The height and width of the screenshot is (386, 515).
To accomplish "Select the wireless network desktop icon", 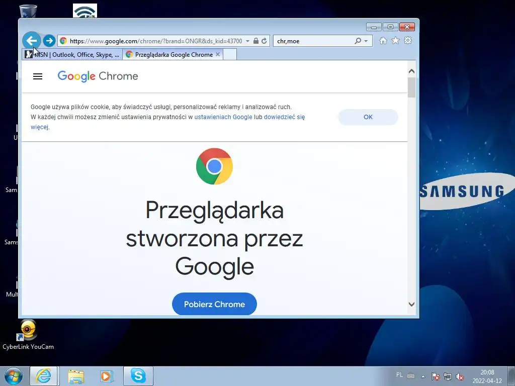I will pos(85,11).
